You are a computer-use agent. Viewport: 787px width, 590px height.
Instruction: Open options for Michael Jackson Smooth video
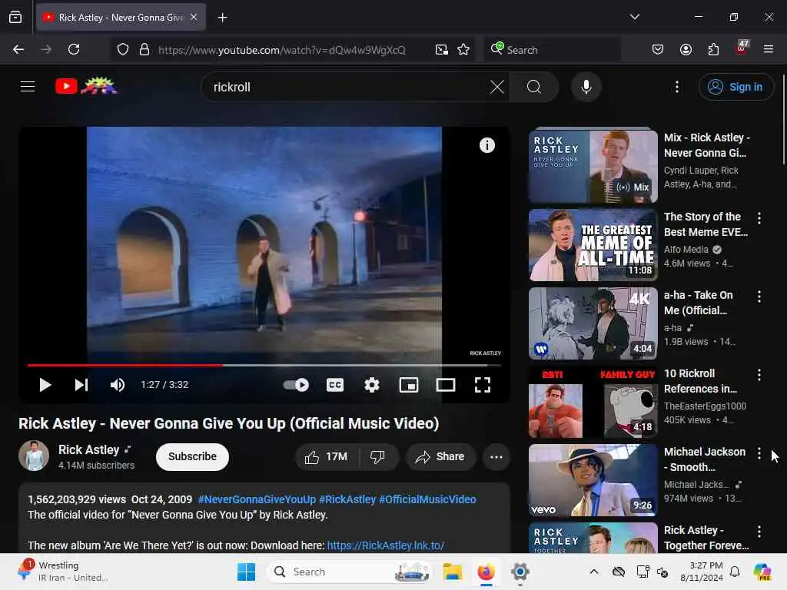[x=759, y=453]
